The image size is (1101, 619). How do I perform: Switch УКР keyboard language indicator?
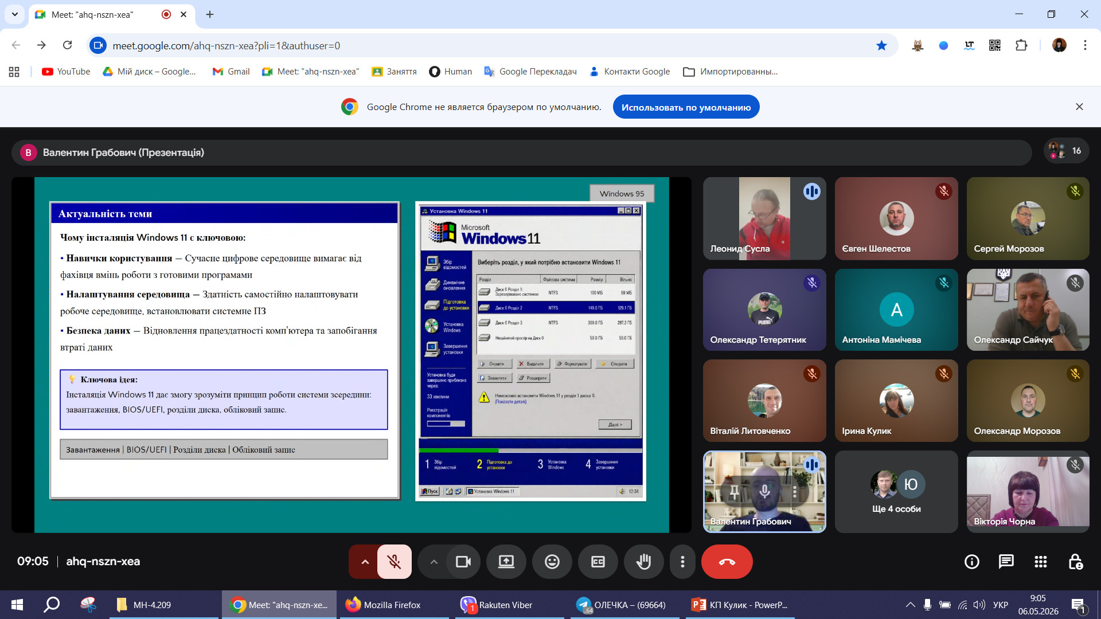point(1001,605)
